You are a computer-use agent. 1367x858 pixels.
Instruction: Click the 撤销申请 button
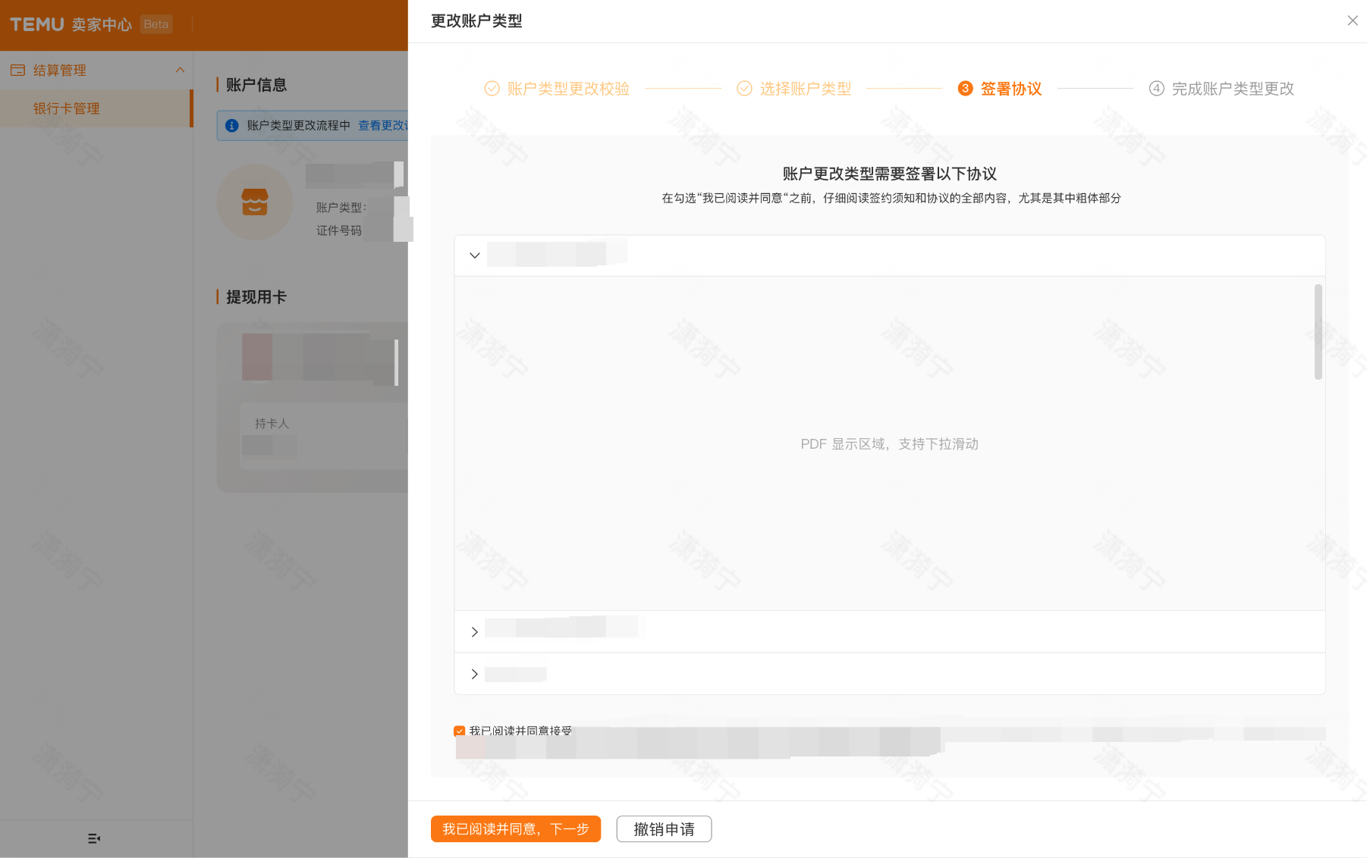(x=663, y=828)
